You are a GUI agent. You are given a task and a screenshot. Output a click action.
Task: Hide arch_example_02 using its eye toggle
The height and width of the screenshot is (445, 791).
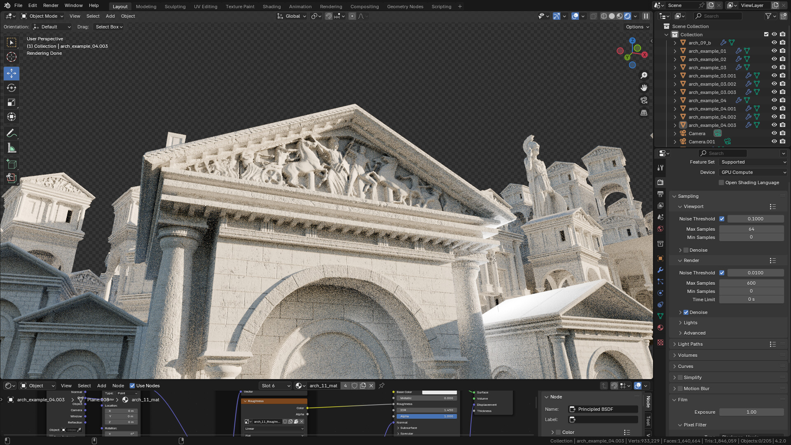pos(775,59)
